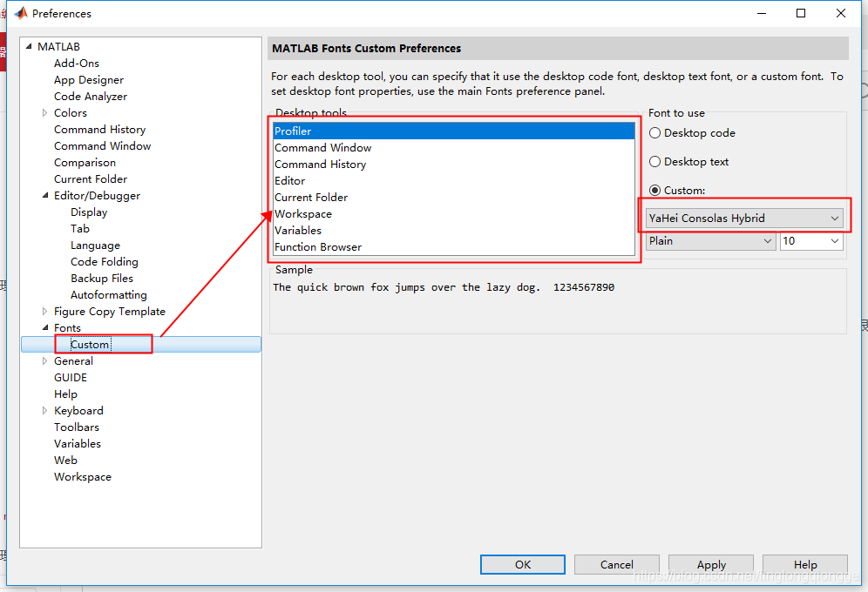The height and width of the screenshot is (592, 868).
Task: Select General in preferences tree
Action: pos(73,361)
